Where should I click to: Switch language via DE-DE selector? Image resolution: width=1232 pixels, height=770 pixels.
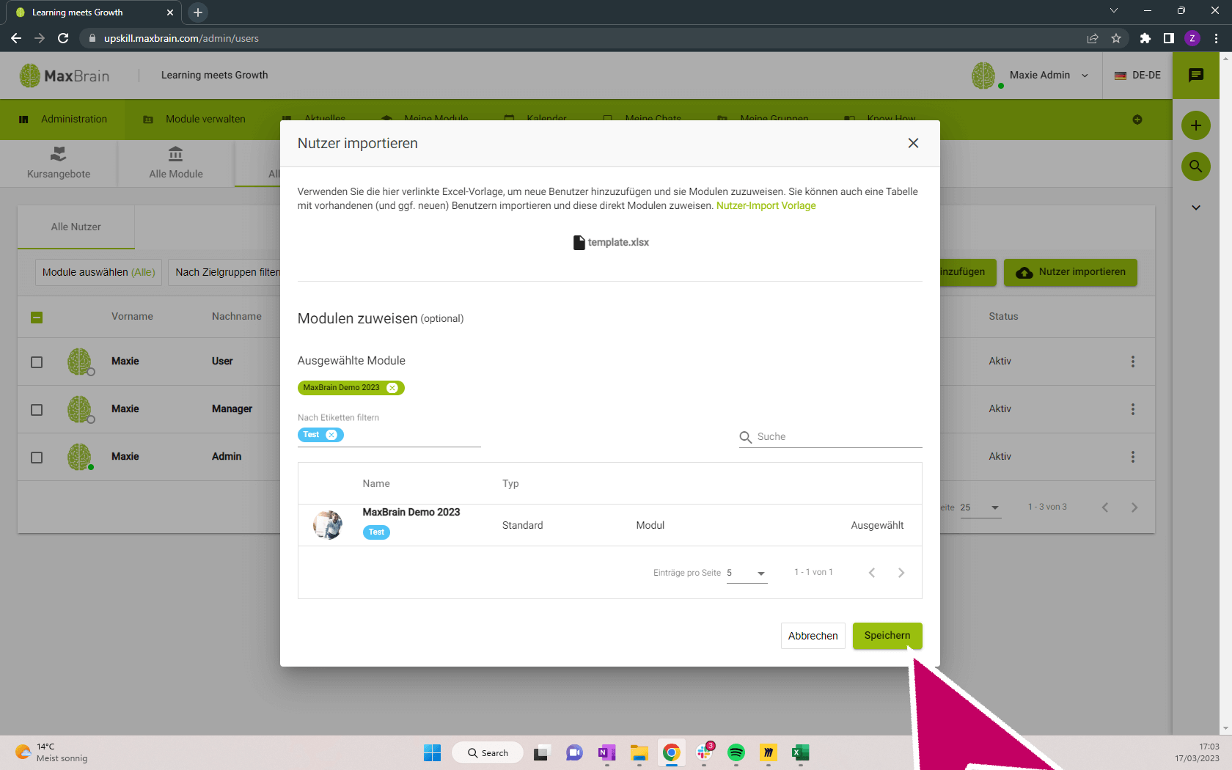click(1137, 75)
